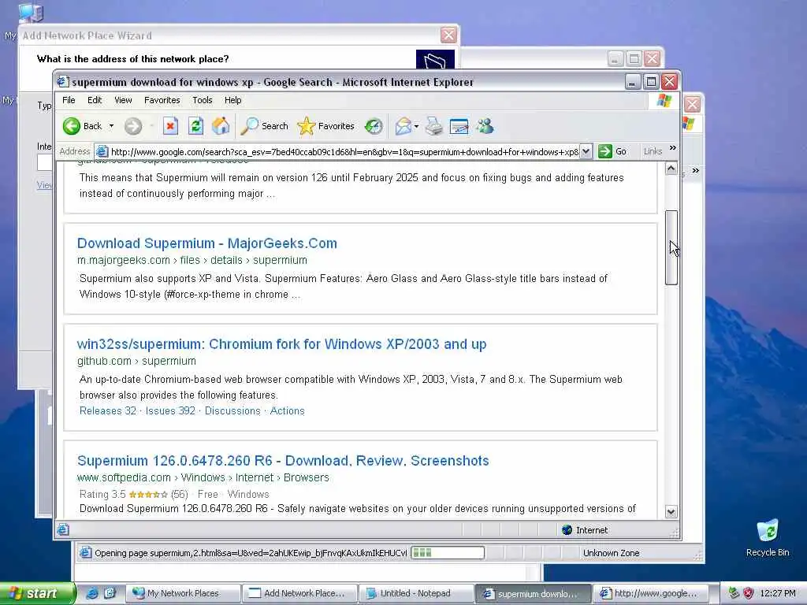Click the green Go arrow button
807x605 pixels.
(612, 151)
